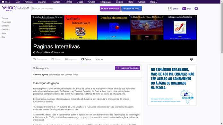Click the page vertical scrollbar
Image resolution: width=223 pixels, height=125 pixels.
pyautogui.click(x=222, y=62)
